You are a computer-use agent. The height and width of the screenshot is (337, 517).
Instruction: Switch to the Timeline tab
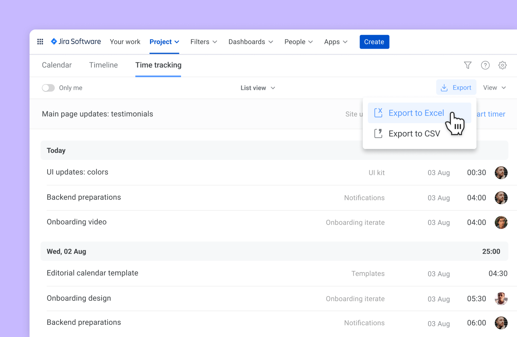103,65
